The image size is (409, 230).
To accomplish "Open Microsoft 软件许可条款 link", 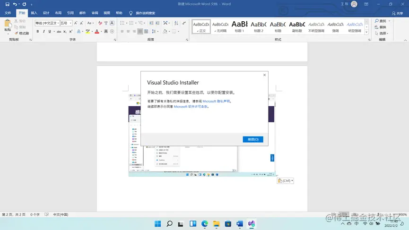I will coord(191,107).
